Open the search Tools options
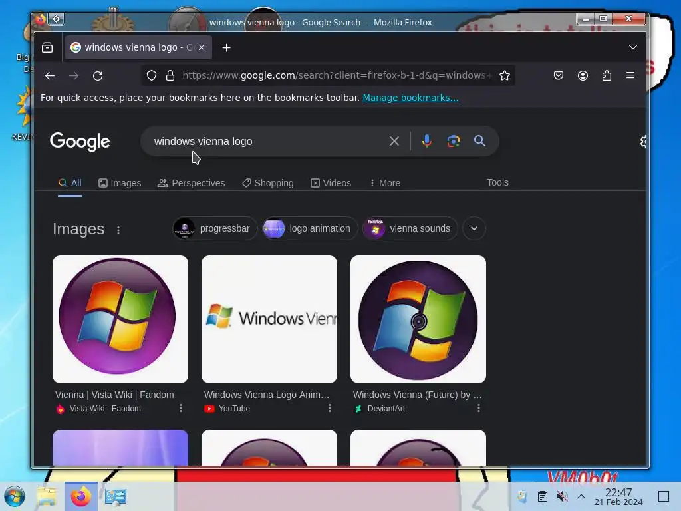This screenshot has width=681, height=511. point(497,182)
